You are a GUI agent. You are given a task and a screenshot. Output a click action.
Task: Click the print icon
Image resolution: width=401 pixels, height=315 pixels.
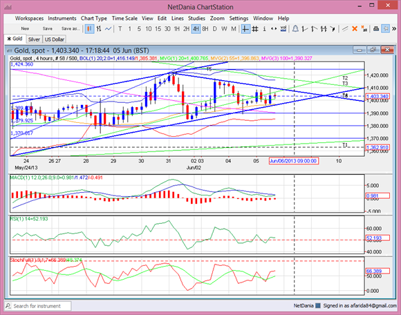pos(375,29)
